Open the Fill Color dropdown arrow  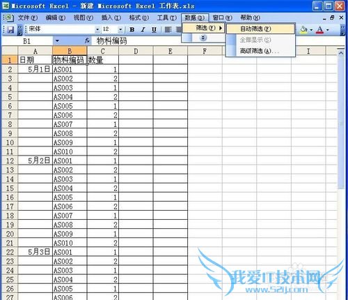[311, 30]
